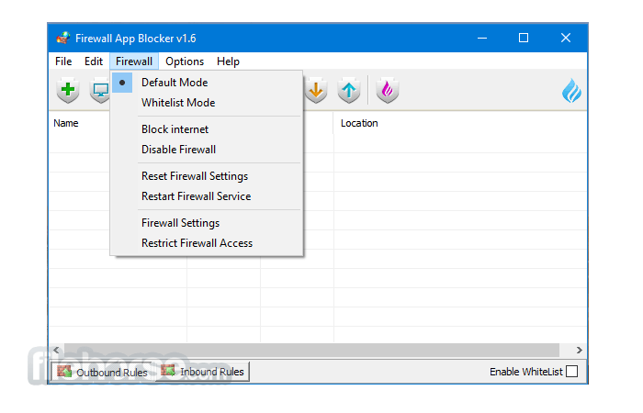
Task: Switch to Outbound Rules tab
Action: (103, 372)
